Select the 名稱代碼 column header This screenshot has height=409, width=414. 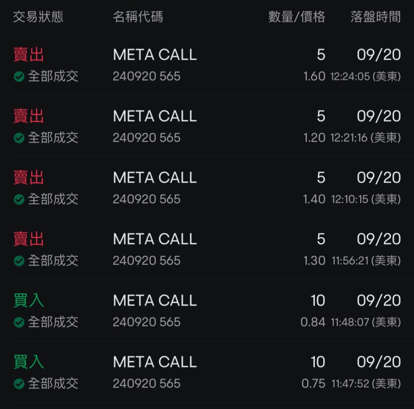pyautogui.click(x=138, y=17)
